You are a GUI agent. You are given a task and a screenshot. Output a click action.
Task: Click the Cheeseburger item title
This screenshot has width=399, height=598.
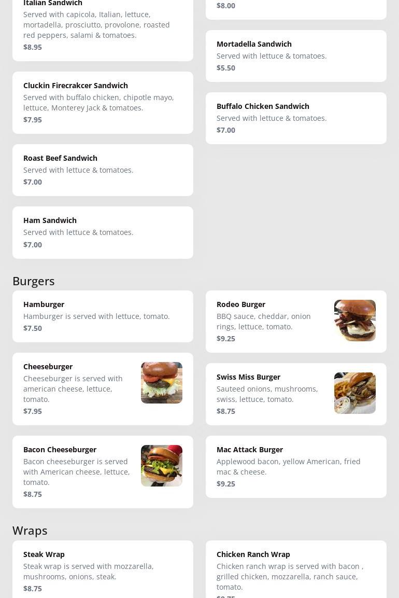click(48, 367)
